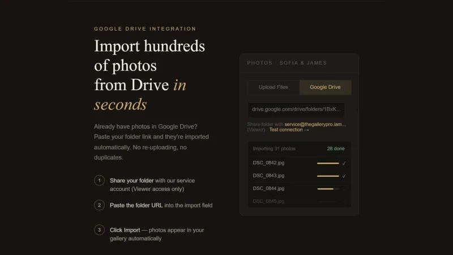This screenshot has height=255, width=453.
Task: Click the Photos · Sofia & James panel title
Action: [287, 63]
